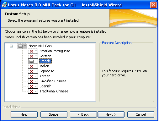Select the Japanese feature

(47, 71)
